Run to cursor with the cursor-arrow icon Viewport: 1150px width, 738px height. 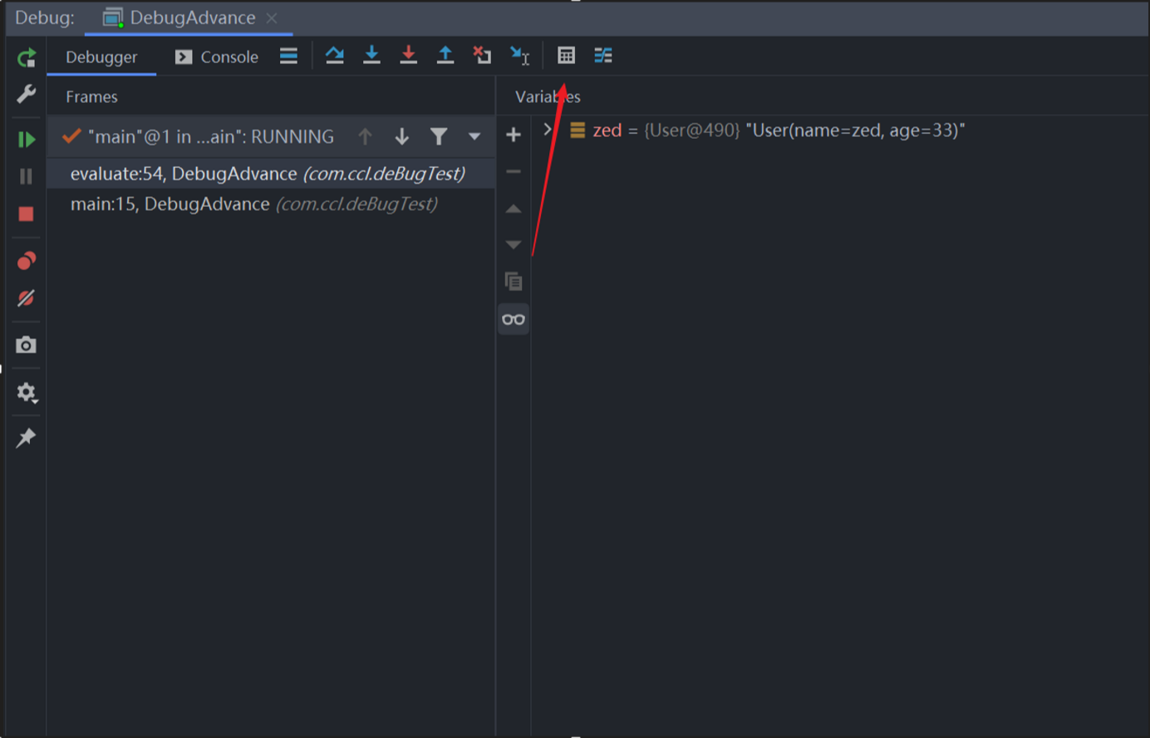tap(520, 56)
